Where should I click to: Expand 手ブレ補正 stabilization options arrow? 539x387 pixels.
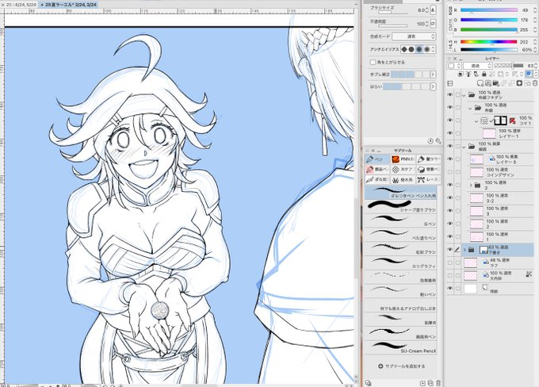tap(433, 75)
